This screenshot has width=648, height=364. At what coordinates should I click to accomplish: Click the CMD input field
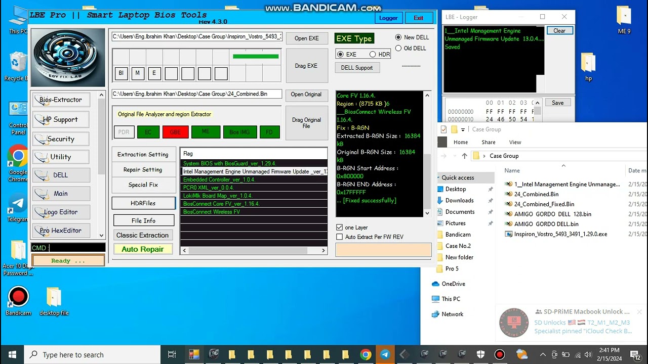coord(68,248)
